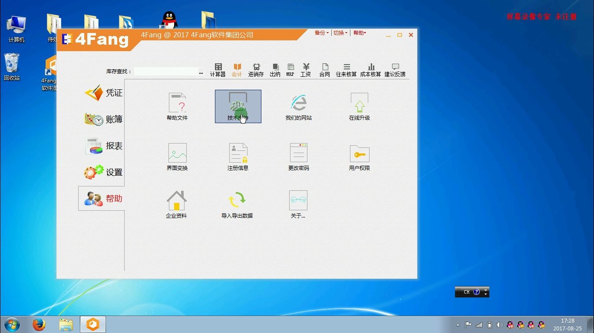Open 界面变换 interface theme icon

[x=177, y=157]
